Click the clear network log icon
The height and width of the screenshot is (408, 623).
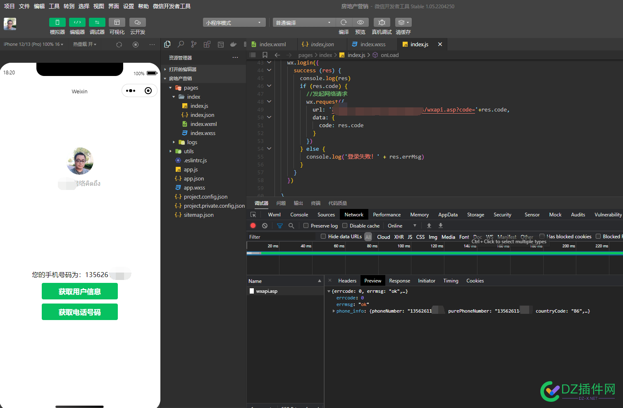click(265, 225)
